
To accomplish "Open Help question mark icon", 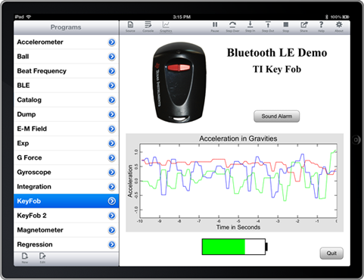I will pos(321,26).
